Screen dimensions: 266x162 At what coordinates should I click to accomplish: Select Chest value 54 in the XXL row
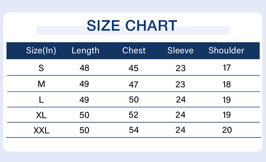pyautogui.click(x=134, y=130)
